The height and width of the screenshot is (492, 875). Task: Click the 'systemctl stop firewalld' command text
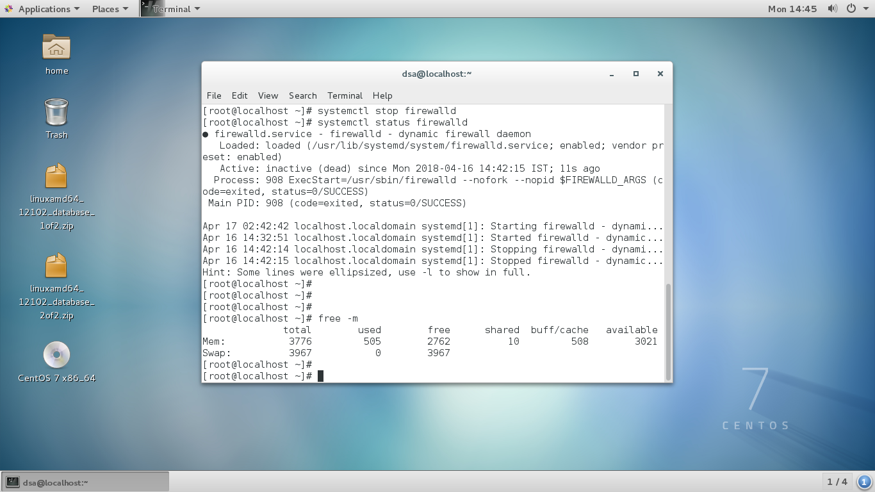click(x=387, y=111)
